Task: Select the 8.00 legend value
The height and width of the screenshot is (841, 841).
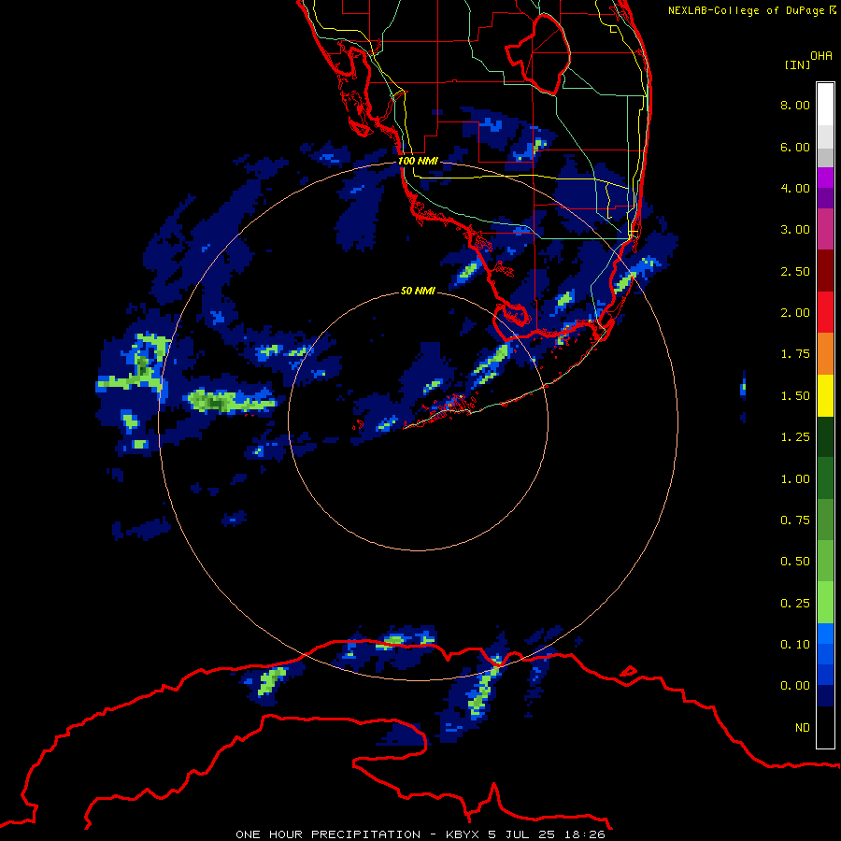Action: coord(795,105)
